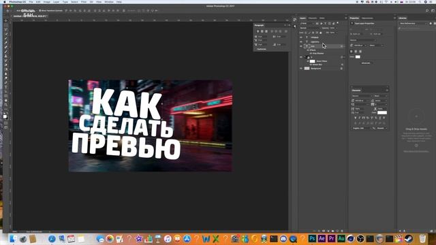This screenshot has width=436, height=245.
Task: Select the Background layer row
Action: click(322, 68)
